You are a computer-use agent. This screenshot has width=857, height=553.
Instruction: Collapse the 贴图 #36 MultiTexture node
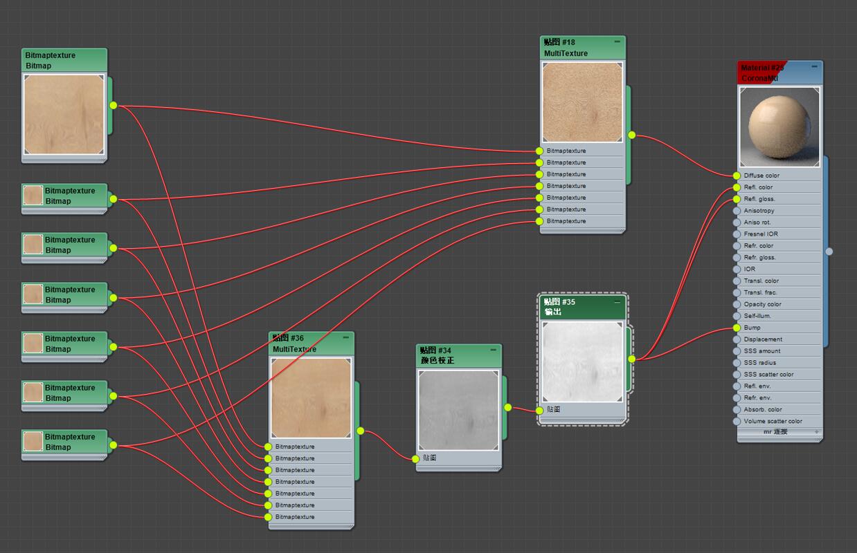click(346, 337)
